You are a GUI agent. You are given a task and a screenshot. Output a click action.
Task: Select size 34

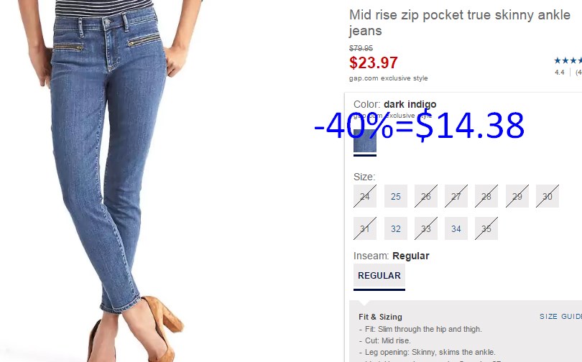point(456,228)
